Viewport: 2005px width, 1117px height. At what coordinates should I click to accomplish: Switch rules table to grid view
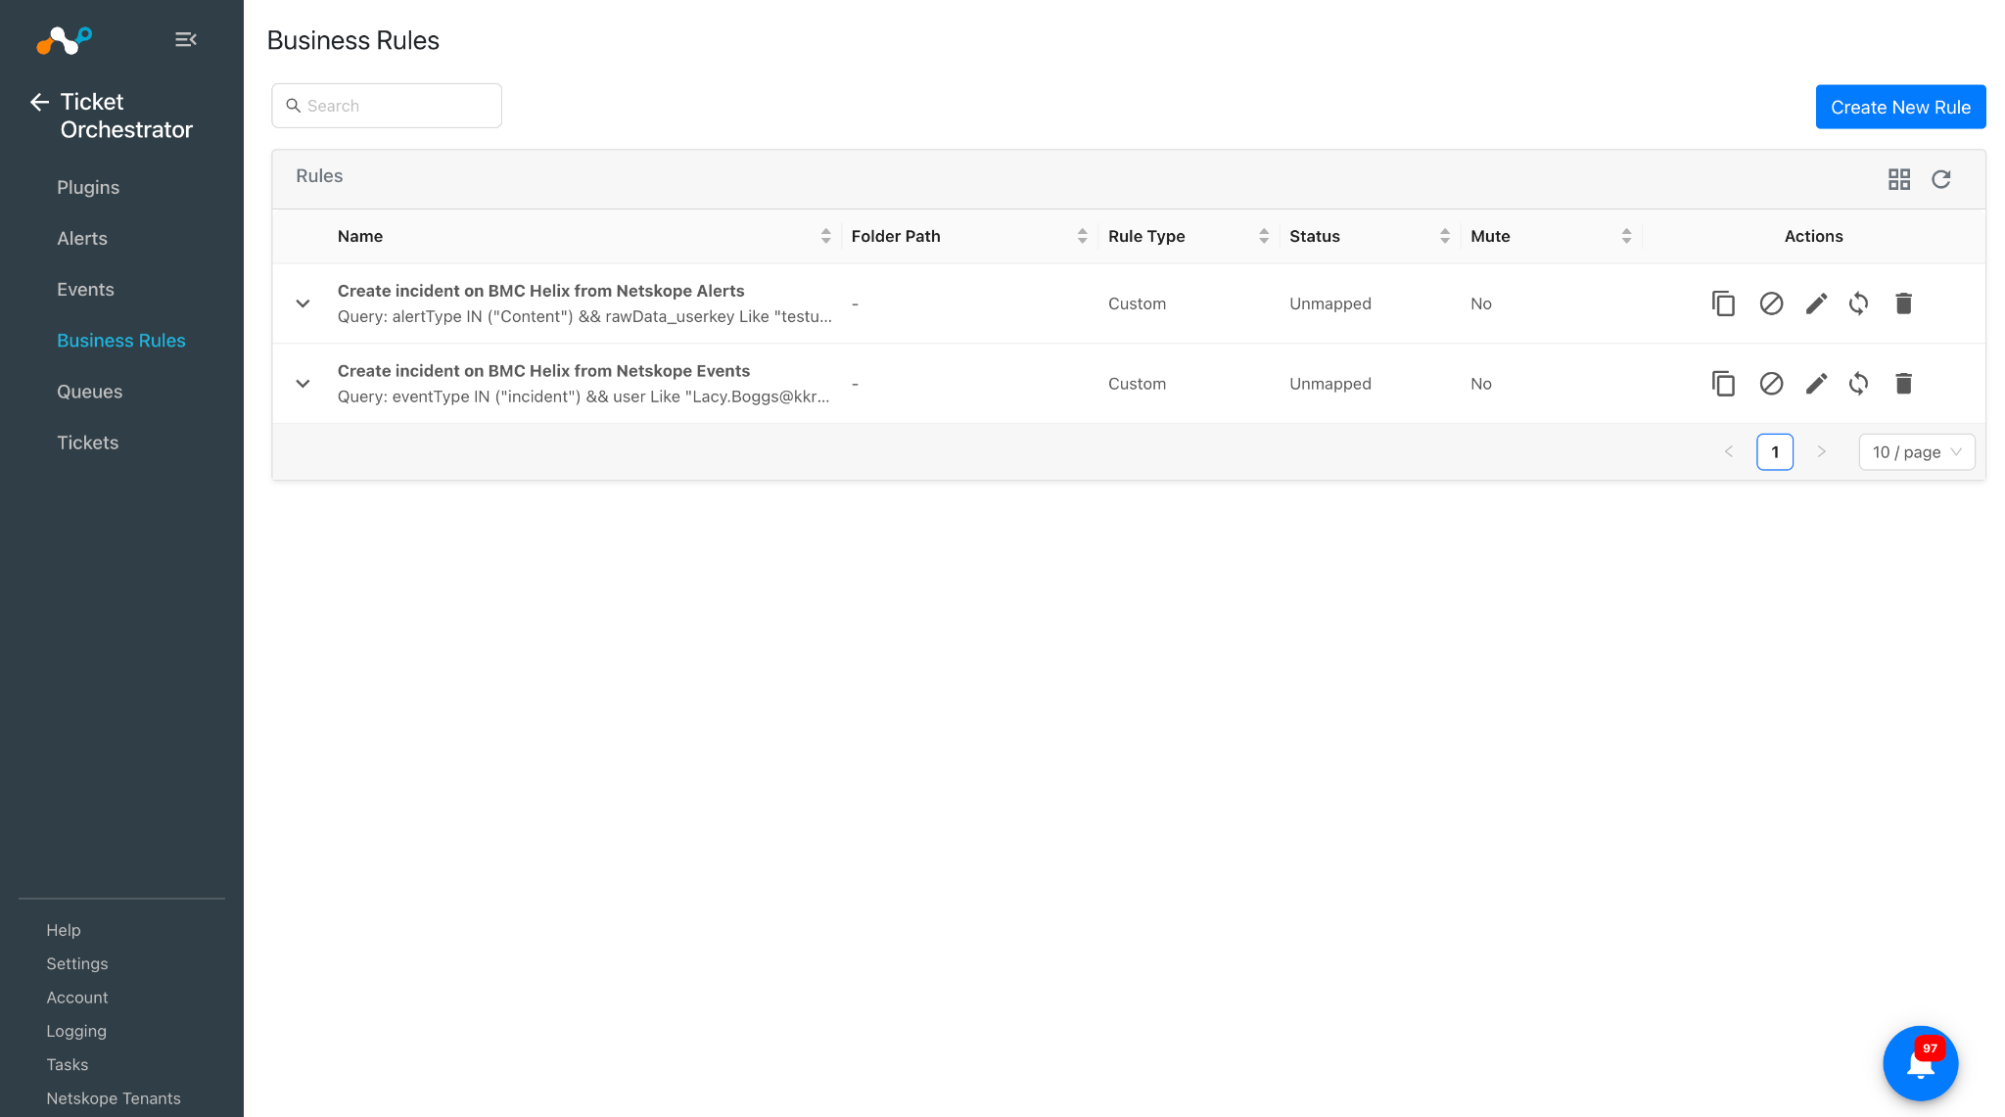tap(1899, 179)
